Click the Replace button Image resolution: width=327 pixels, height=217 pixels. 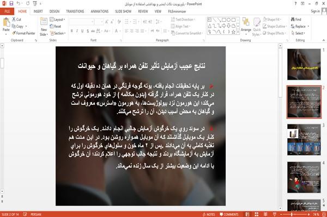300,26
